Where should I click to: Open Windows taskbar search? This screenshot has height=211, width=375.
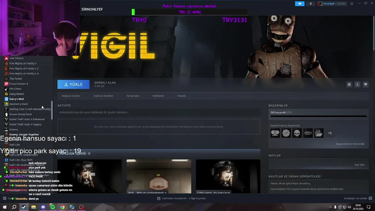14,207
